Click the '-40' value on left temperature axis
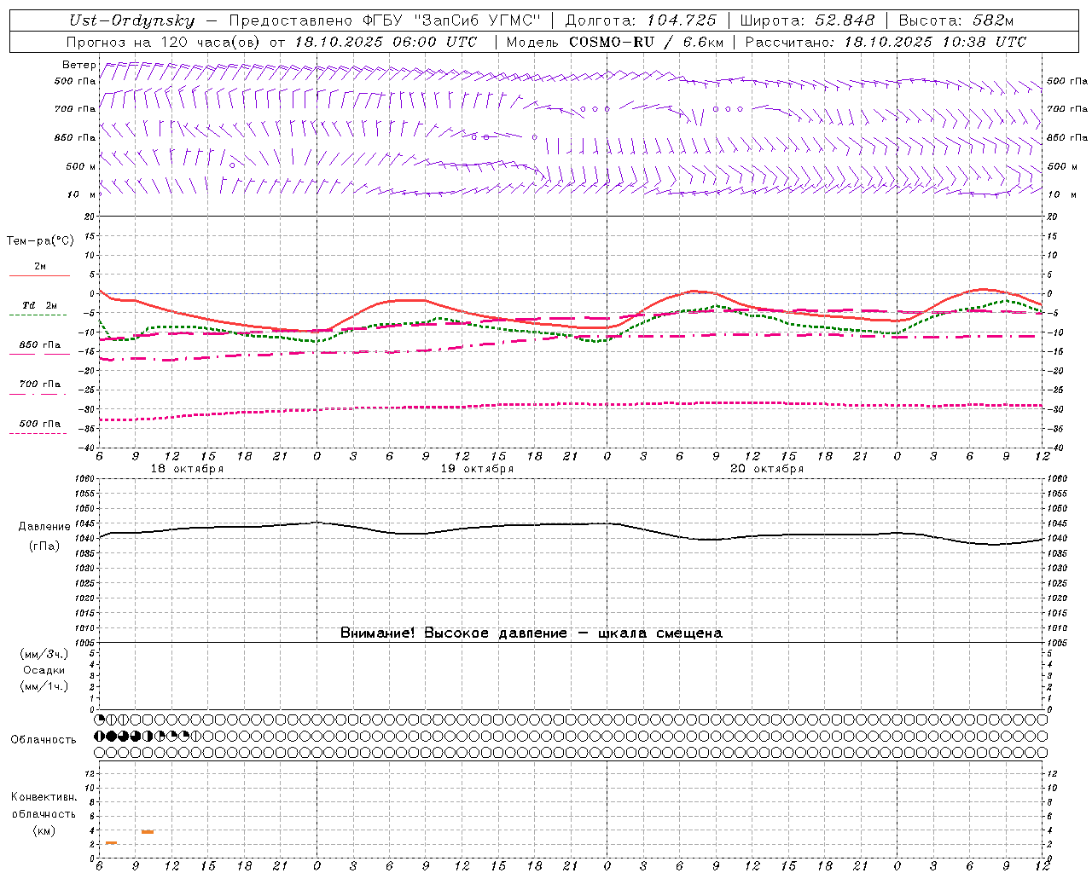 (88, 448)
